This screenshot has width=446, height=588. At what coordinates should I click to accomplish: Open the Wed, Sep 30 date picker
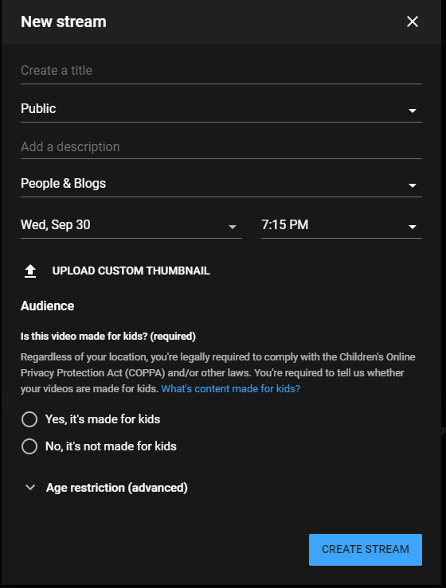click(x=131, y=225)
